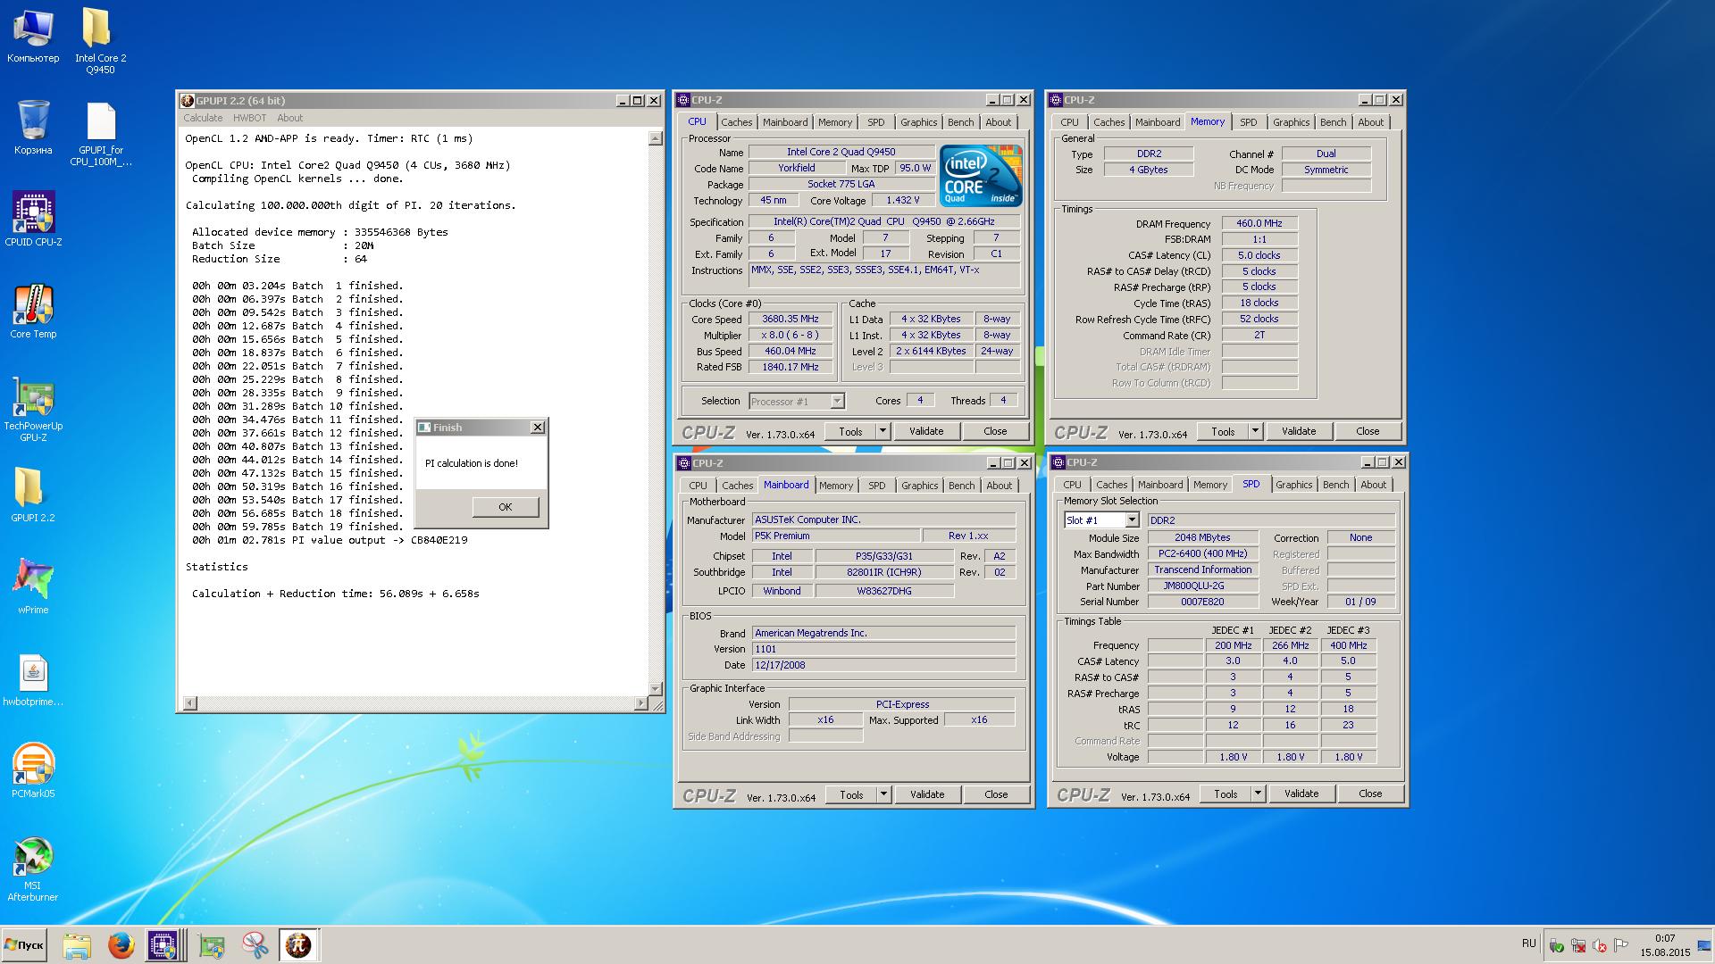Click the PI value output line CB840E219
This screenshot has height=964, width=1715.
330,540
